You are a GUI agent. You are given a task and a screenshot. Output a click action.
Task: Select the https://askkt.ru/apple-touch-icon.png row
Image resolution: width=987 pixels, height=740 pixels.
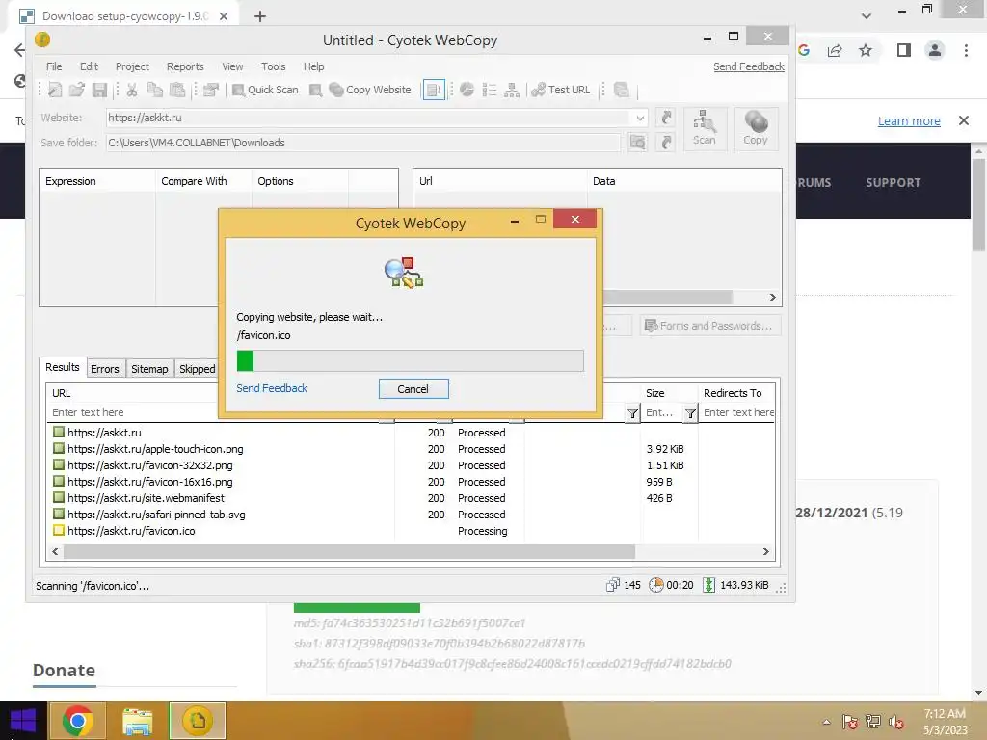coord(412,449)
